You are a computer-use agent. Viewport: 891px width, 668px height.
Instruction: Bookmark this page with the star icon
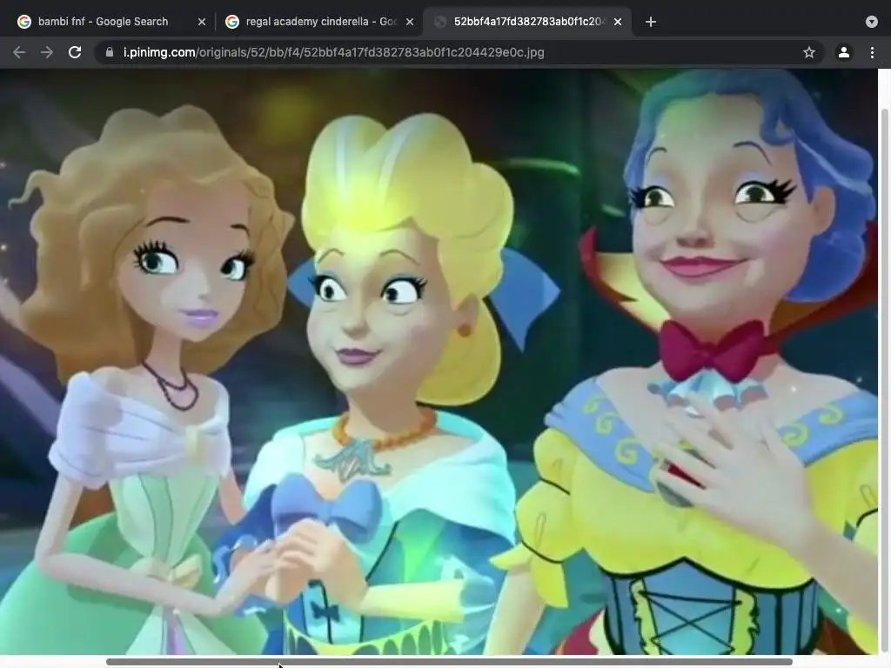[x=809, y=52]
